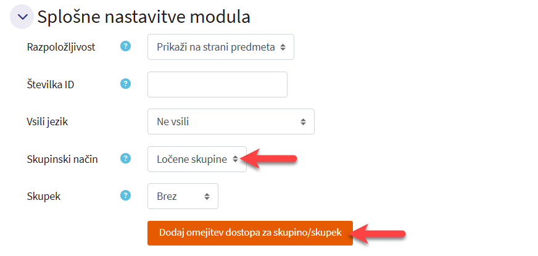538x256 pixels.
Task: Select the Vsili jezik label
Action: (46, 122)
